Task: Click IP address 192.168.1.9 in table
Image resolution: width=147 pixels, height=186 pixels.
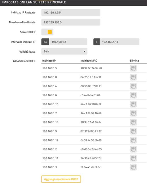Action: point(50,131)
